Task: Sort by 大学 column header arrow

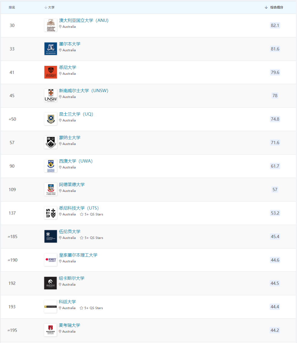Action: 46,7
